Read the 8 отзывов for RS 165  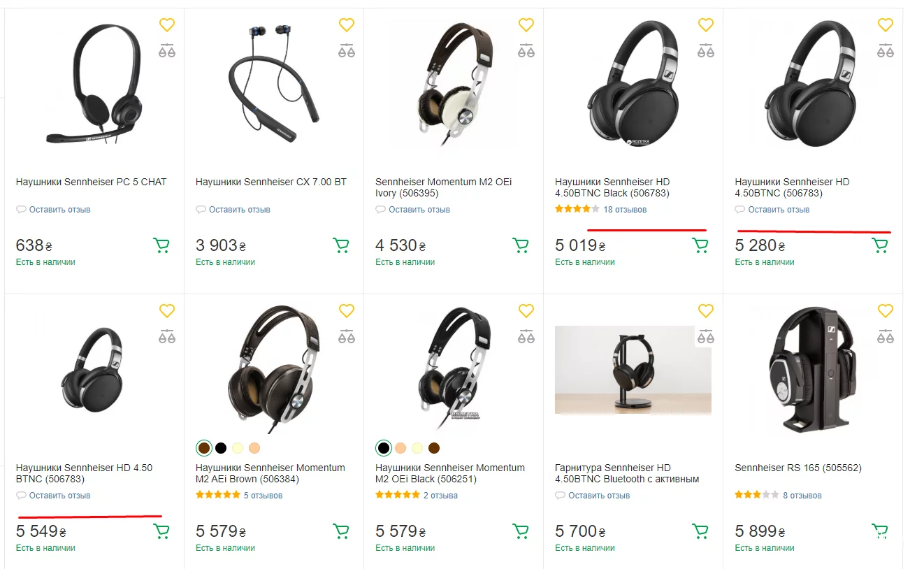click(x=802, y=496)
